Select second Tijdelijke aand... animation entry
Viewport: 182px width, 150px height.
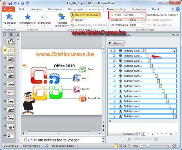click(x=143, y=56)
